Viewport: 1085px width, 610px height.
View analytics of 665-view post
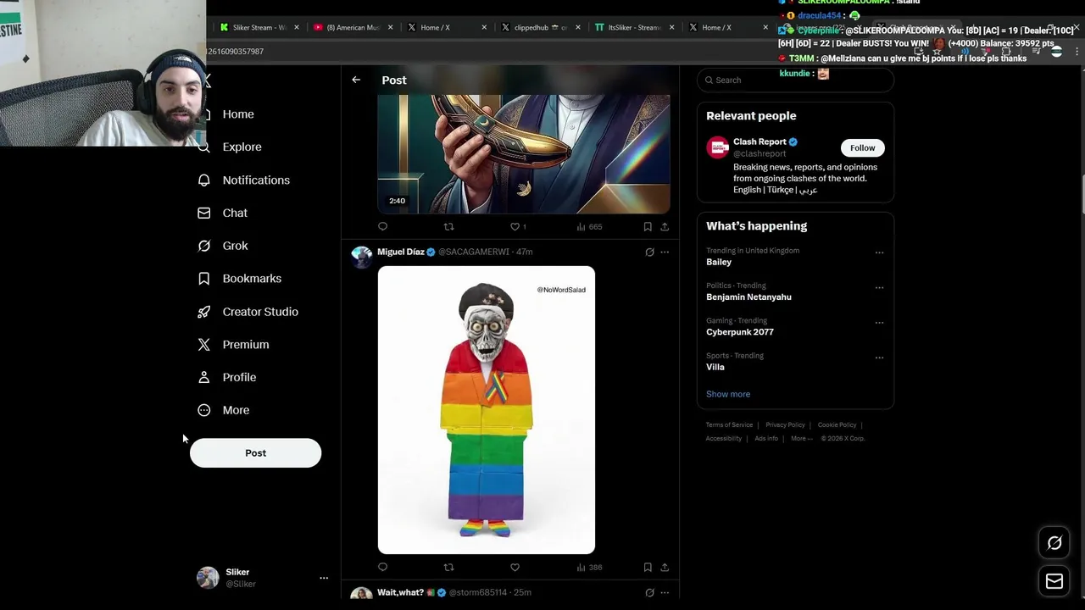589,226
